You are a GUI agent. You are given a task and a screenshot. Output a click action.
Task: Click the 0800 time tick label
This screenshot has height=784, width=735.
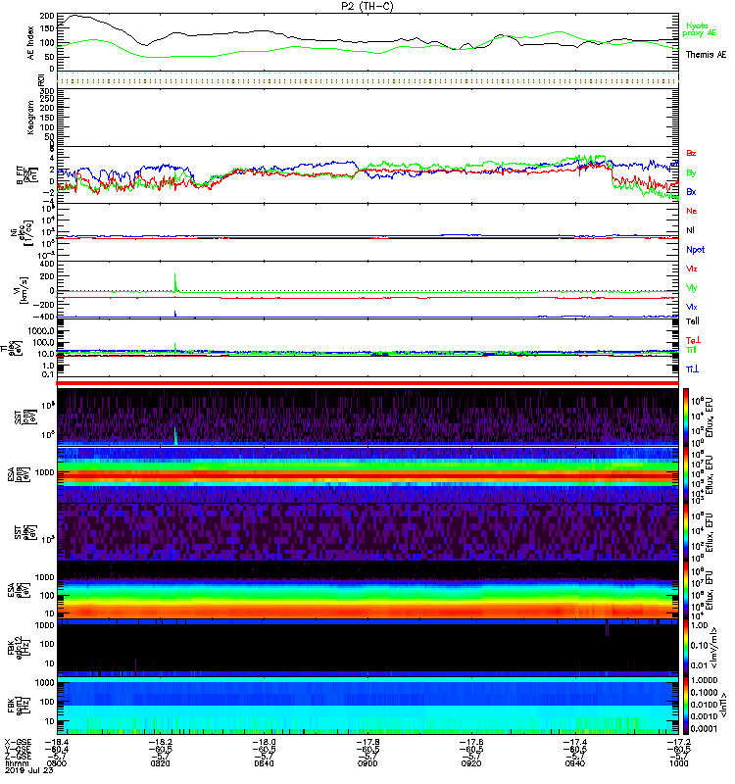tap(57, 763)
